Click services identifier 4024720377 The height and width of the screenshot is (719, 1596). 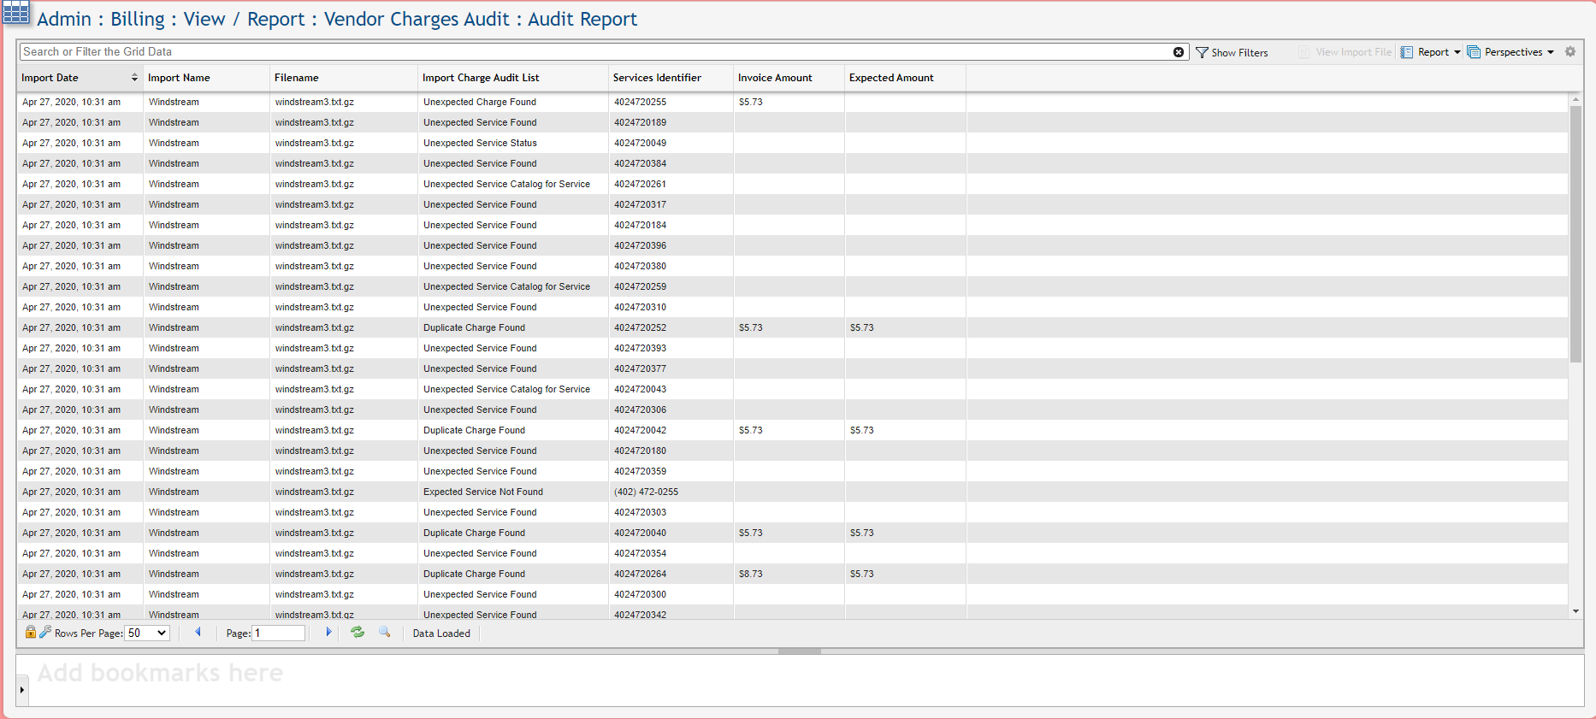[x=640, y=368]
